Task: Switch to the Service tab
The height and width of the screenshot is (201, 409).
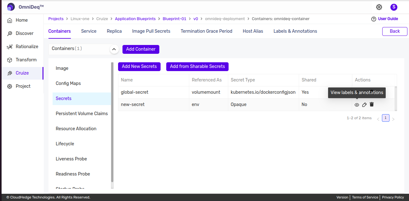Action: pyautogui.click(x=89, y=31)
